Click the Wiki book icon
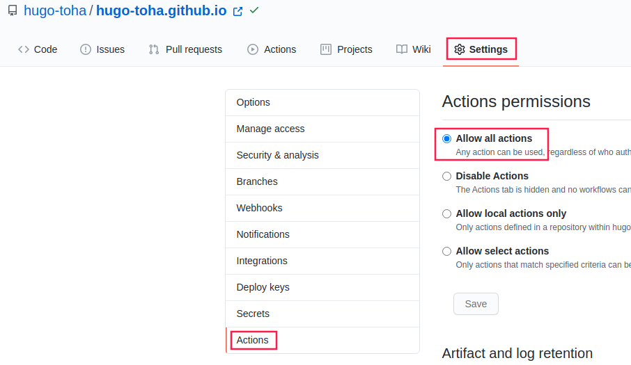Image resolution: width=631 pixels, height=365 pixels. [x=402, y=49]
